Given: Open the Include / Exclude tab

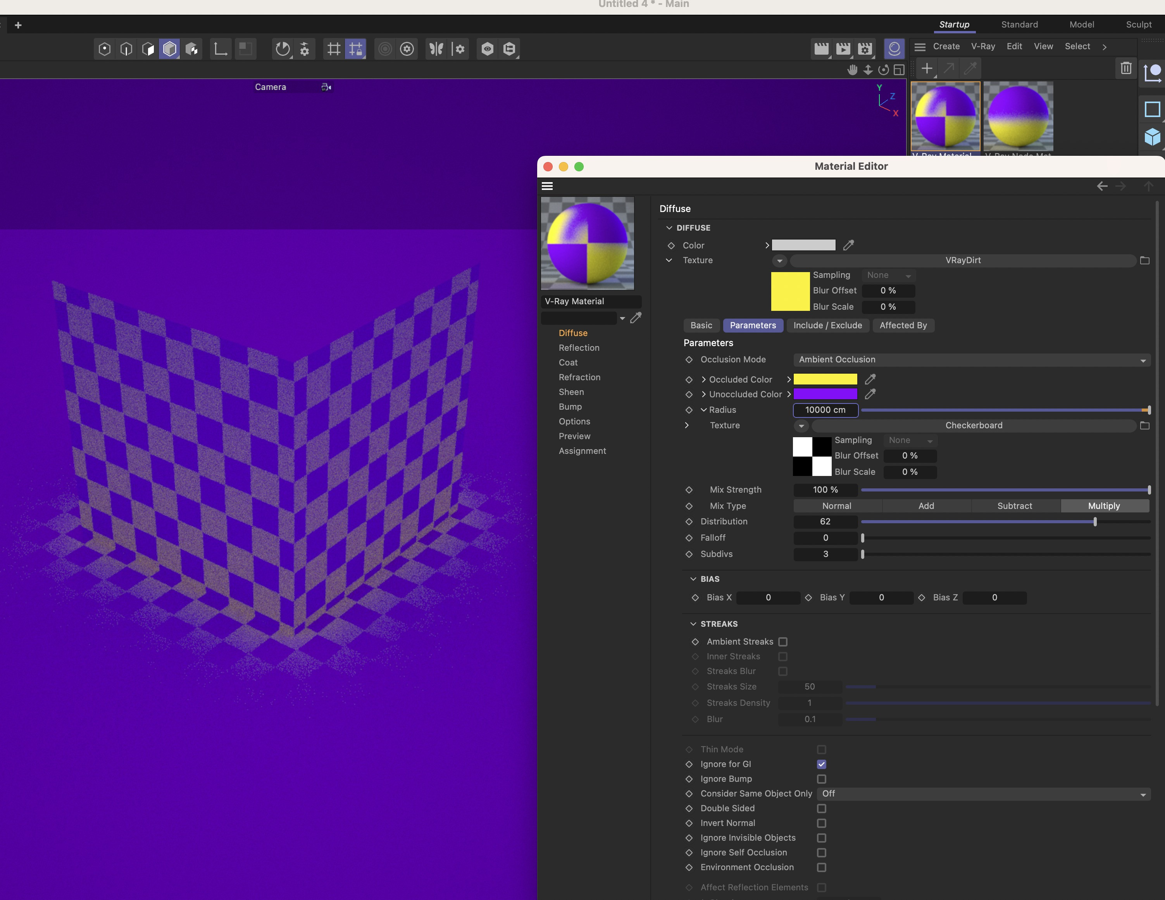Looking at the screenshot, I should click(x=827, y=326).
